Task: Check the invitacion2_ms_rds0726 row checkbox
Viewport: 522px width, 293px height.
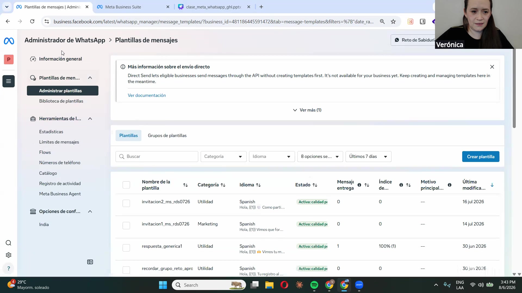Action: 126,203
